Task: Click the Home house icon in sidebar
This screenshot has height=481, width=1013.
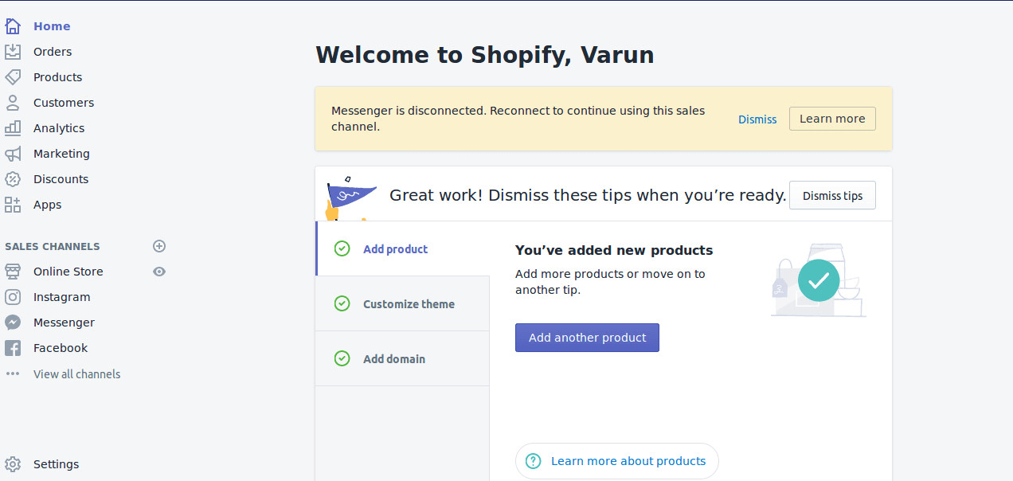Action: click(13, 26)
